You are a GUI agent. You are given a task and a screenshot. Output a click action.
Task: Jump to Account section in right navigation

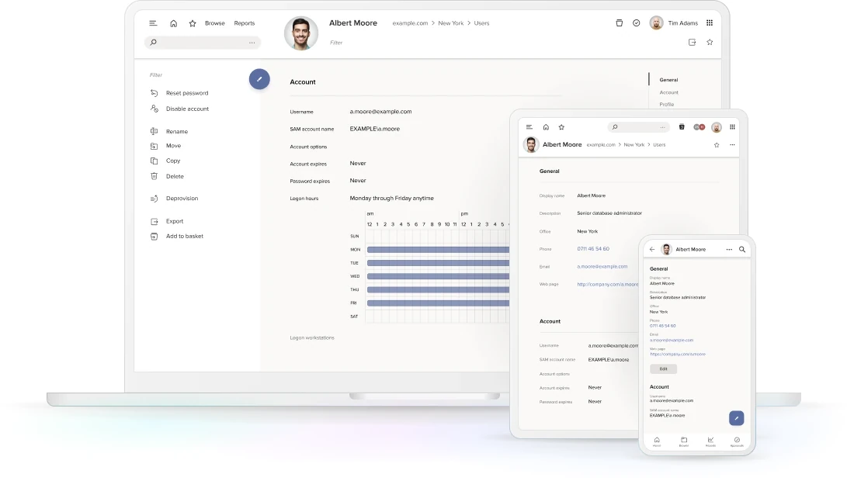point(668,92)
